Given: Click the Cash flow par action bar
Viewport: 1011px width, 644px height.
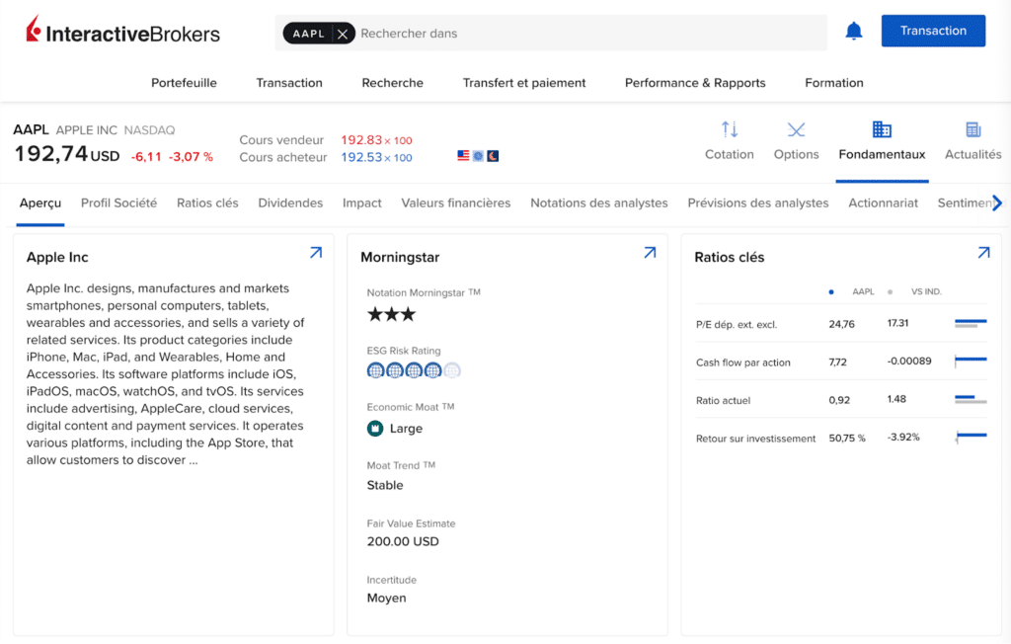Looking at the screenshot, I should click(x=971, y=362).
